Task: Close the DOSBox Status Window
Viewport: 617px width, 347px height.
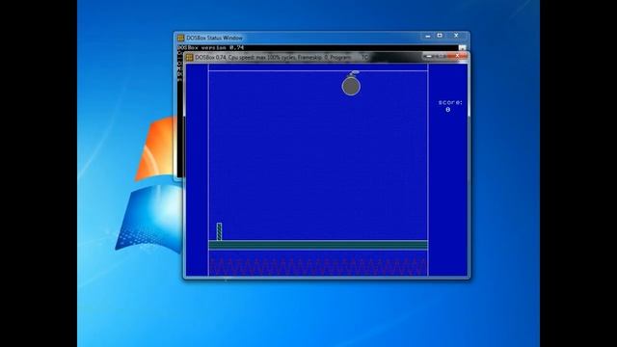Action: [x=456, y=36]
